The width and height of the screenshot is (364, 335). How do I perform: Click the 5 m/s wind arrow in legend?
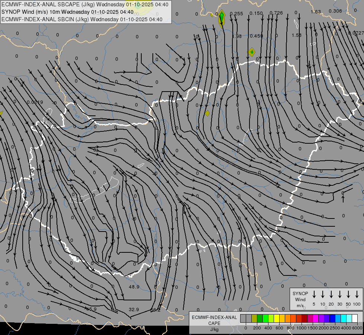314,294
